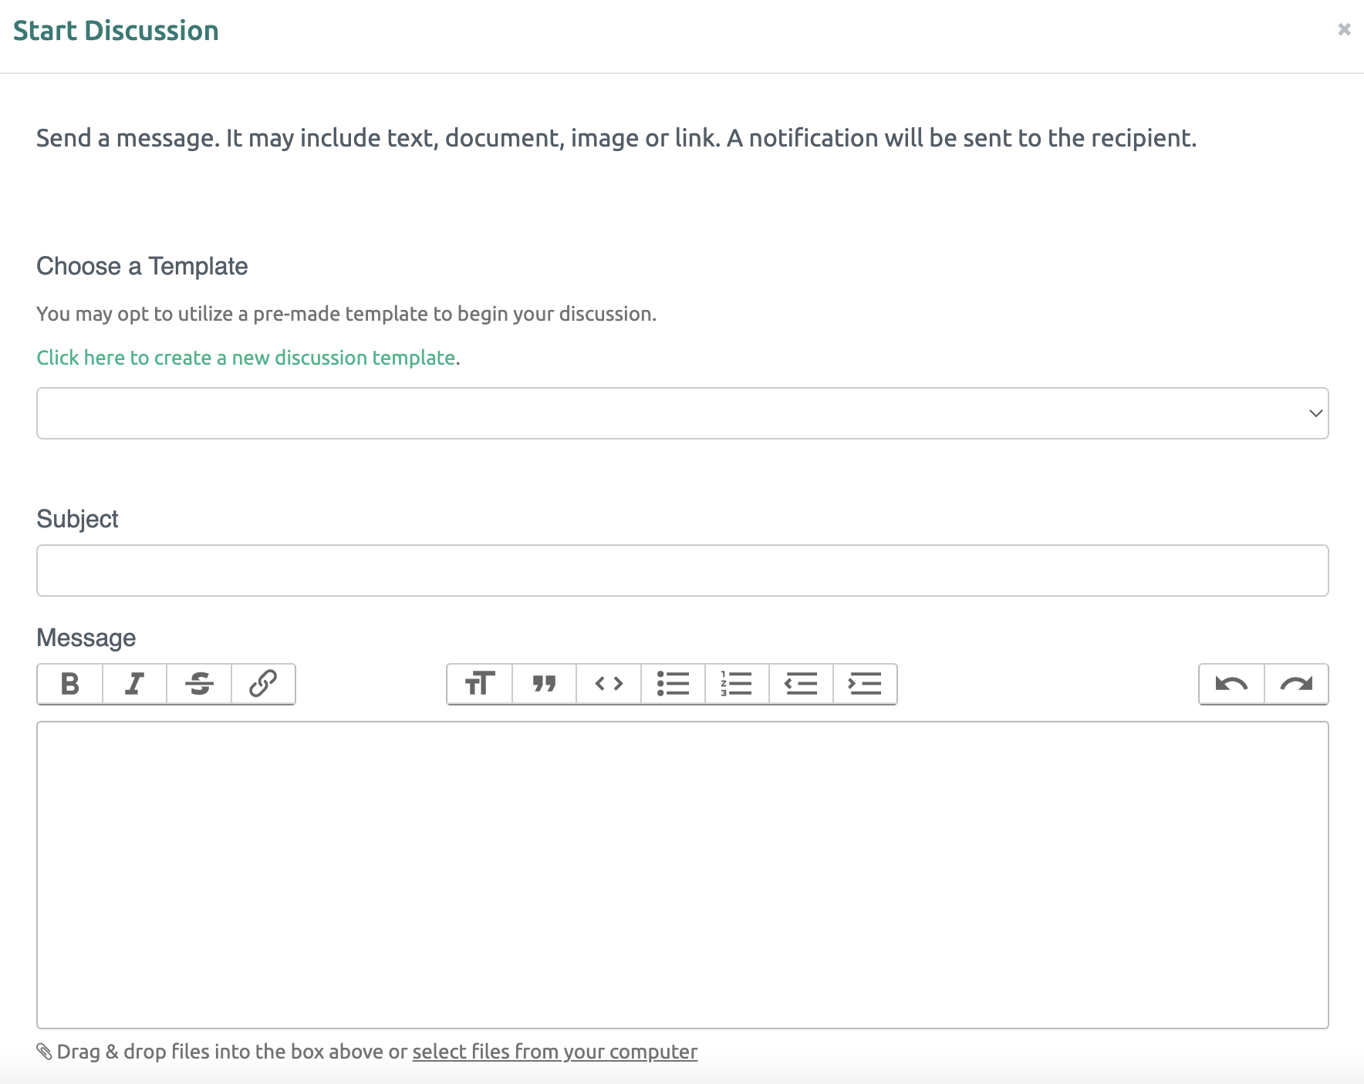Image resolution: width=1364 pixels, height=1084 pixels.
Task: Insert a blockquote in the message
Action: pos(543,683)
